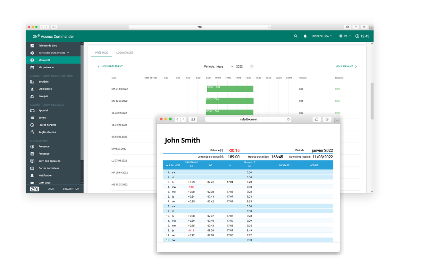Expand the Suivre des événements submenu
Viewport: 435px width, 272px height.
(x=68, y=53)
